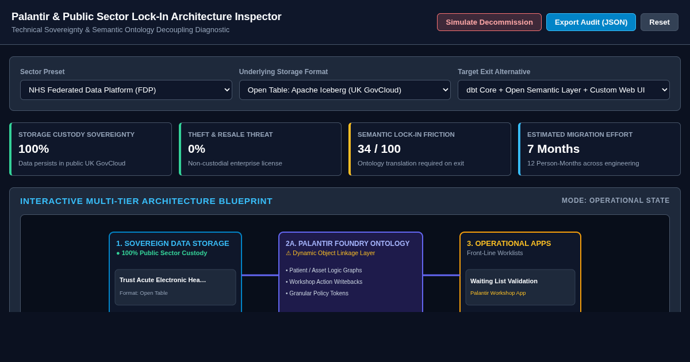The width and height of the screenshot is (690, 362).
Task: Select the Semantic Lock-In Friction card
Action: click(x=430, y=149)
